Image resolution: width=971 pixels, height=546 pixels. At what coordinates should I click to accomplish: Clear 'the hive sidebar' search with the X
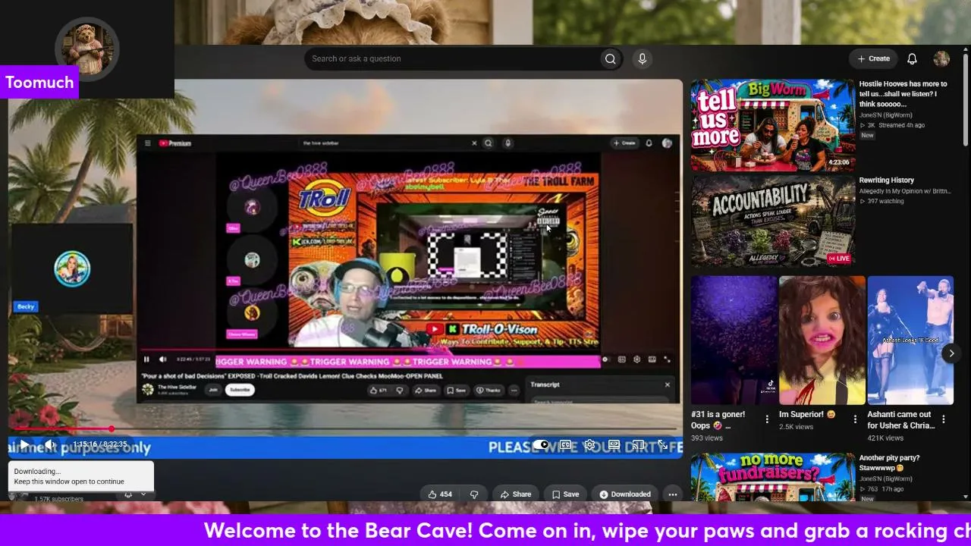(x=475, y=143)
